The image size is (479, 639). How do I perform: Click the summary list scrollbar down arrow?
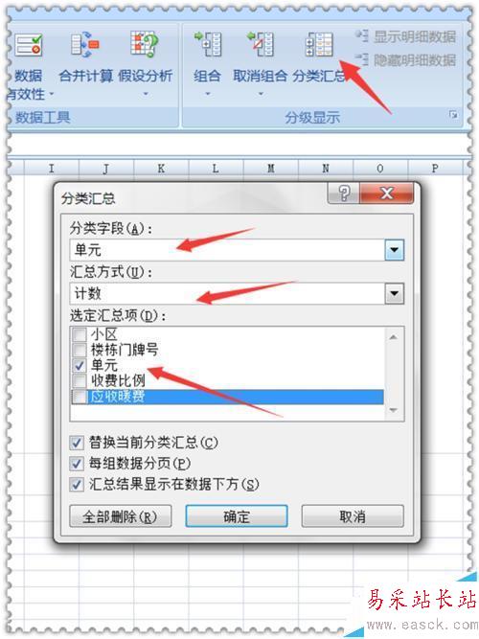coord(394,410)
